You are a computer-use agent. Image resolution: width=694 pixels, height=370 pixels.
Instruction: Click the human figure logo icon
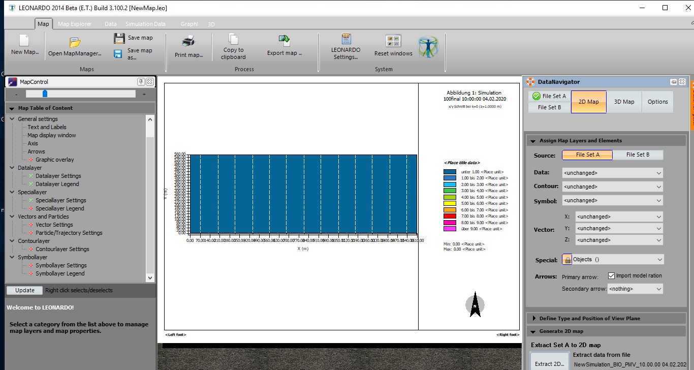428,47
